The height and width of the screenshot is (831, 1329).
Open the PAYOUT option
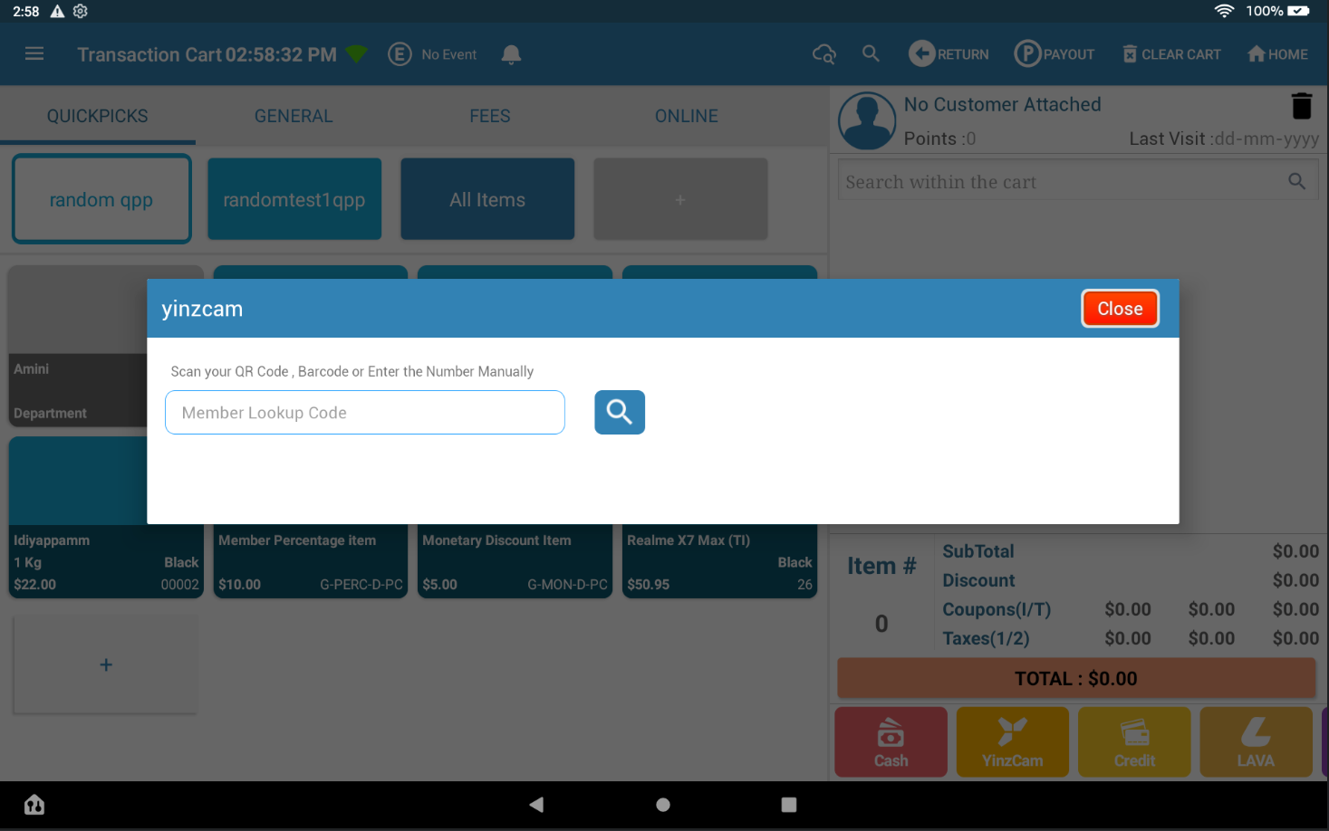coord(1054,54)
